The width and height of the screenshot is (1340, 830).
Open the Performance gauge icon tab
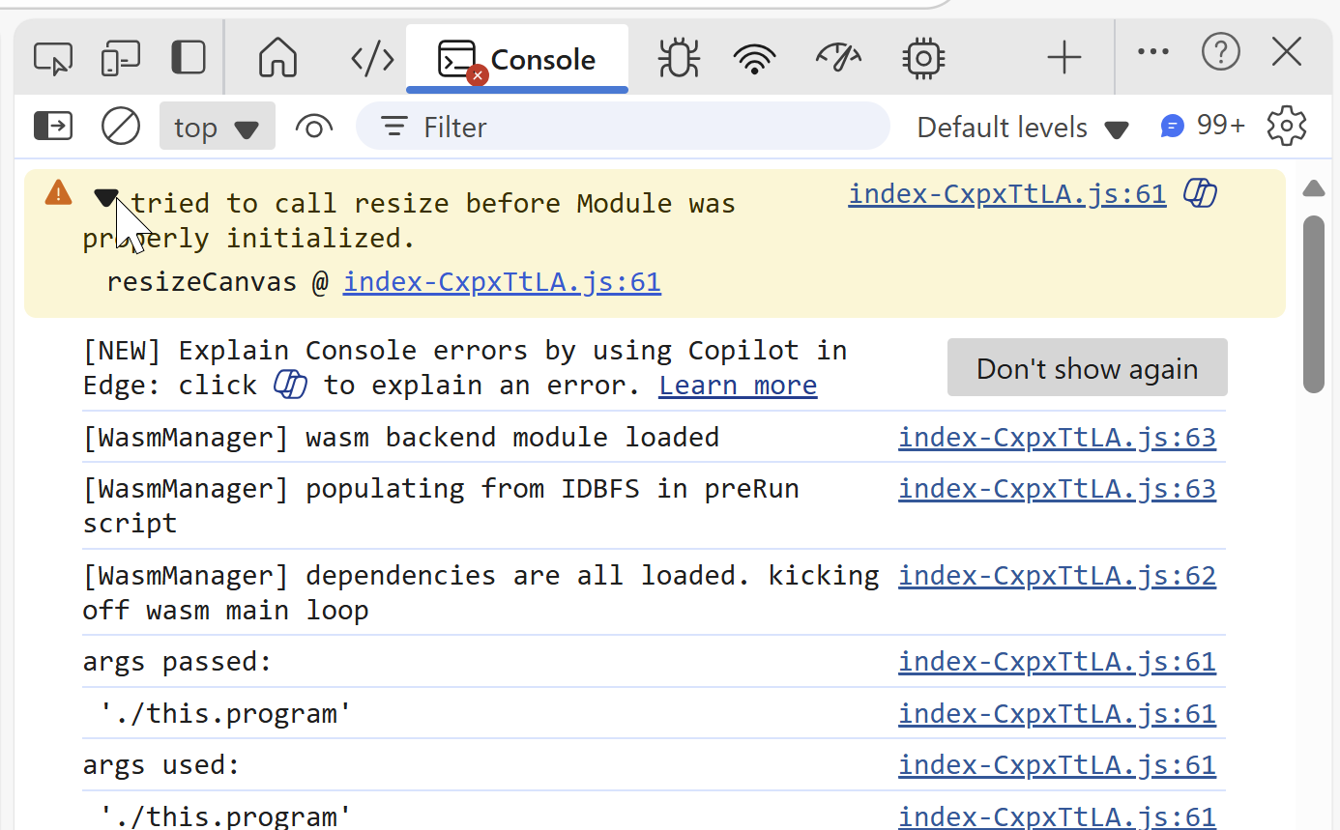(838, 59)
